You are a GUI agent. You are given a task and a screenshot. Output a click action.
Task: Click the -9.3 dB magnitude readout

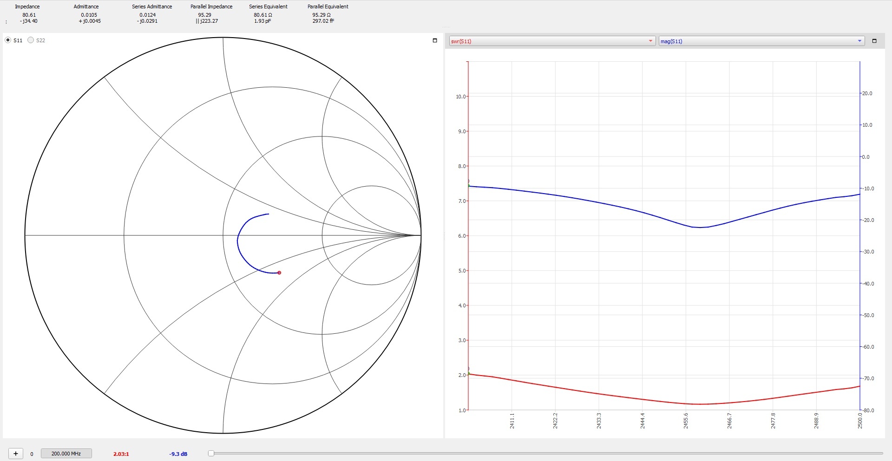(178, 454)
